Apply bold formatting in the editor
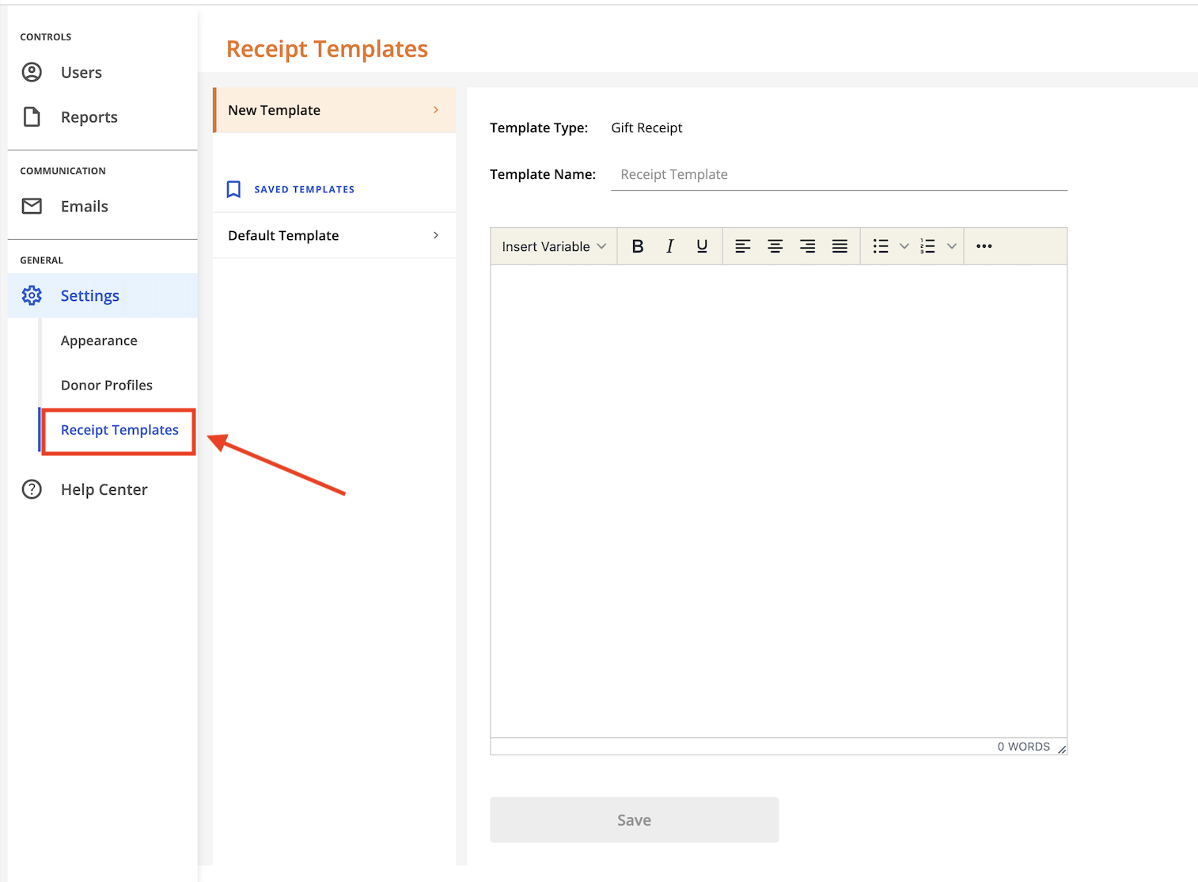This screenshot has height=882, width=1198. pos(638,246)
